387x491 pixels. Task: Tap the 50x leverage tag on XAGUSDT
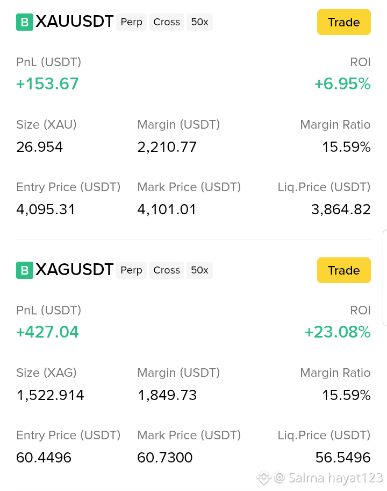(199, 270)
